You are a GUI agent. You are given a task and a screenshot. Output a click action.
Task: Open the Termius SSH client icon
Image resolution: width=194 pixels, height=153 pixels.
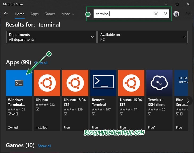pyautogui.click(x=159, y=83)
